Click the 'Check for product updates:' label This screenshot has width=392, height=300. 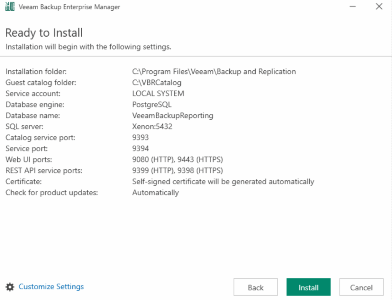pyautogui.click(x=52, y=193)
